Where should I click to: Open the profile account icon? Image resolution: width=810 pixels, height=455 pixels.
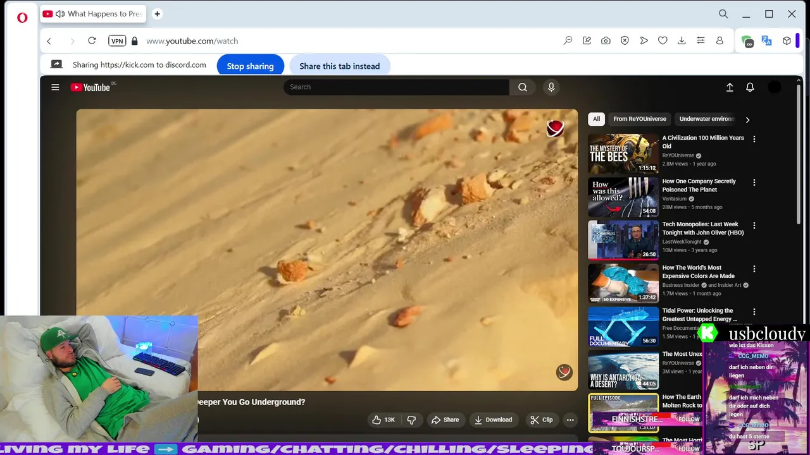coord(720,40)
